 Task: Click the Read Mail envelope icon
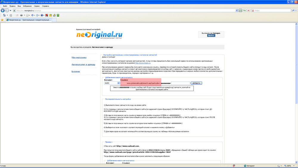point(17,15)
